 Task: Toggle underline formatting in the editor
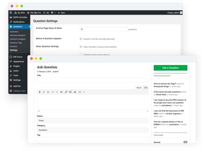[x=48, y=92]
